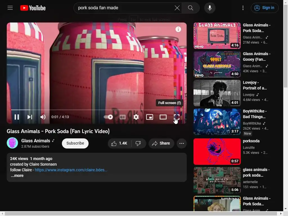Share this video
This screenshot has width=288, height=216.
coord(161,143)
